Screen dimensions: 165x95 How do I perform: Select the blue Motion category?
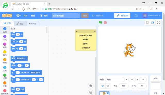pyautogui.click(x=5, y=30)
